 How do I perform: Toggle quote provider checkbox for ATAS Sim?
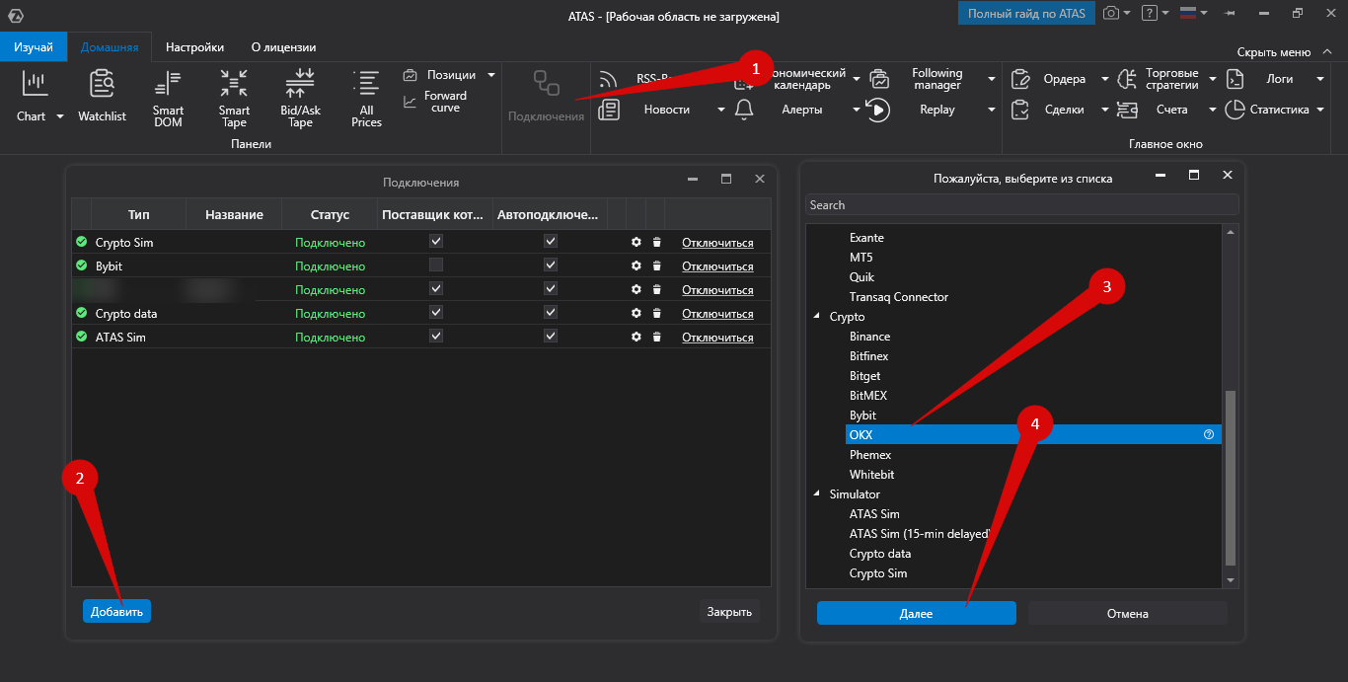tap(436, 336)
